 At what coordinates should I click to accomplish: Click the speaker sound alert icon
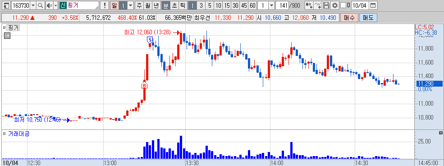pos(49,5)
